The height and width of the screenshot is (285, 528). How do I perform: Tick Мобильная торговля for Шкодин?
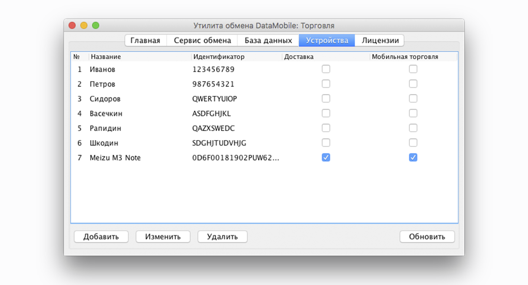click(413, 143)
